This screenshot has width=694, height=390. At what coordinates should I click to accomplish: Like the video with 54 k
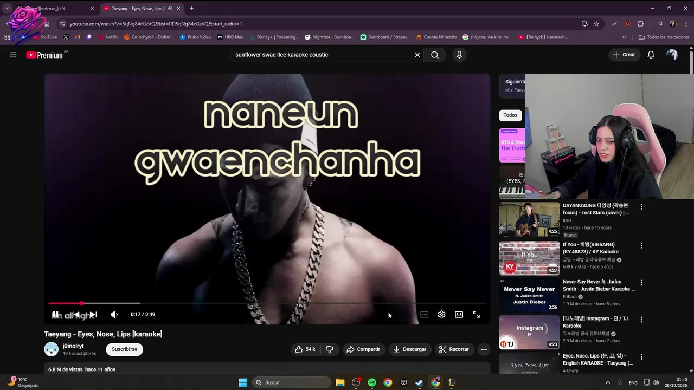tap(305, 349)
